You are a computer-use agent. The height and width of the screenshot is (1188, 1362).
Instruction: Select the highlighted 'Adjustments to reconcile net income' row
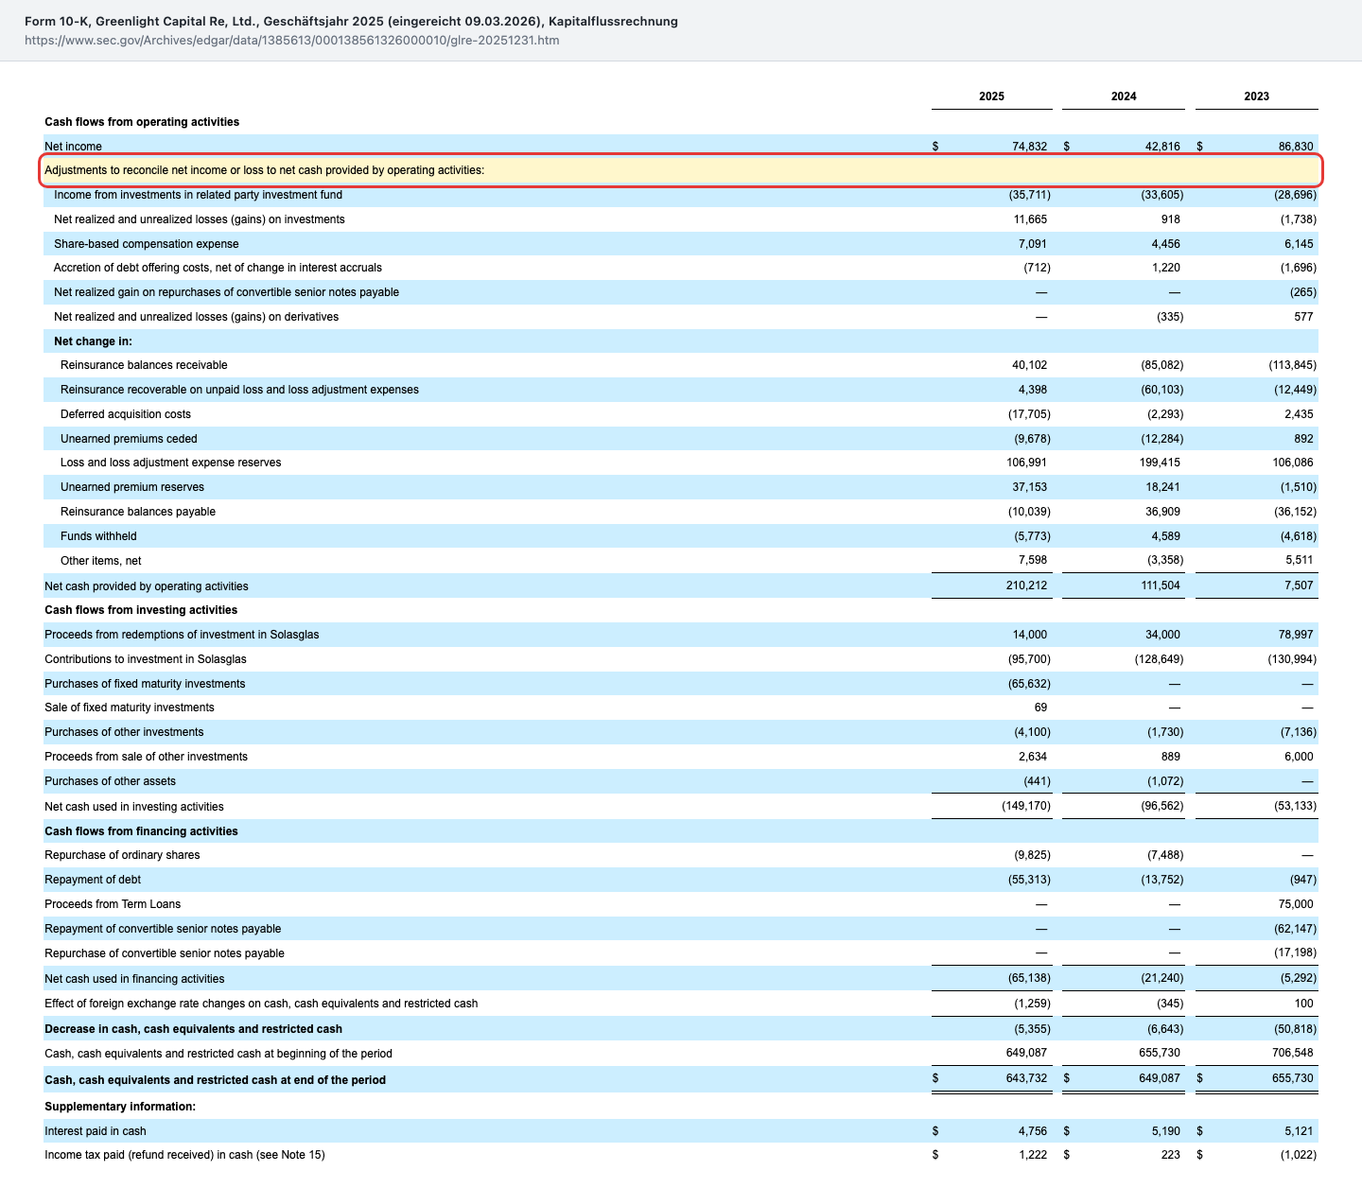point(681,170)
